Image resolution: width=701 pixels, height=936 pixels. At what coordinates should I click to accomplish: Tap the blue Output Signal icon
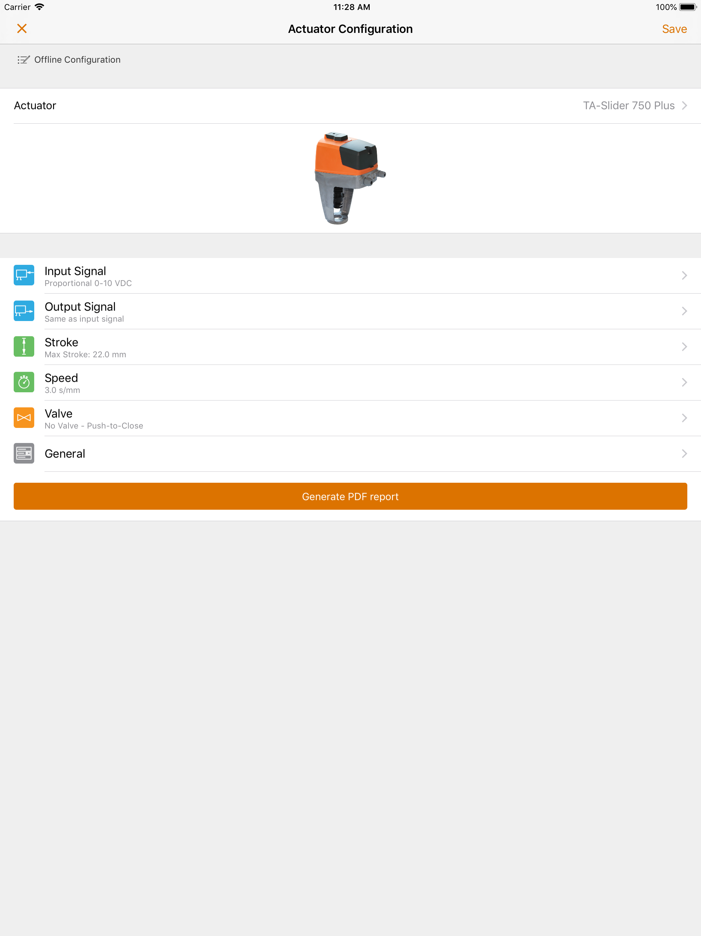(x=24, y=311)
